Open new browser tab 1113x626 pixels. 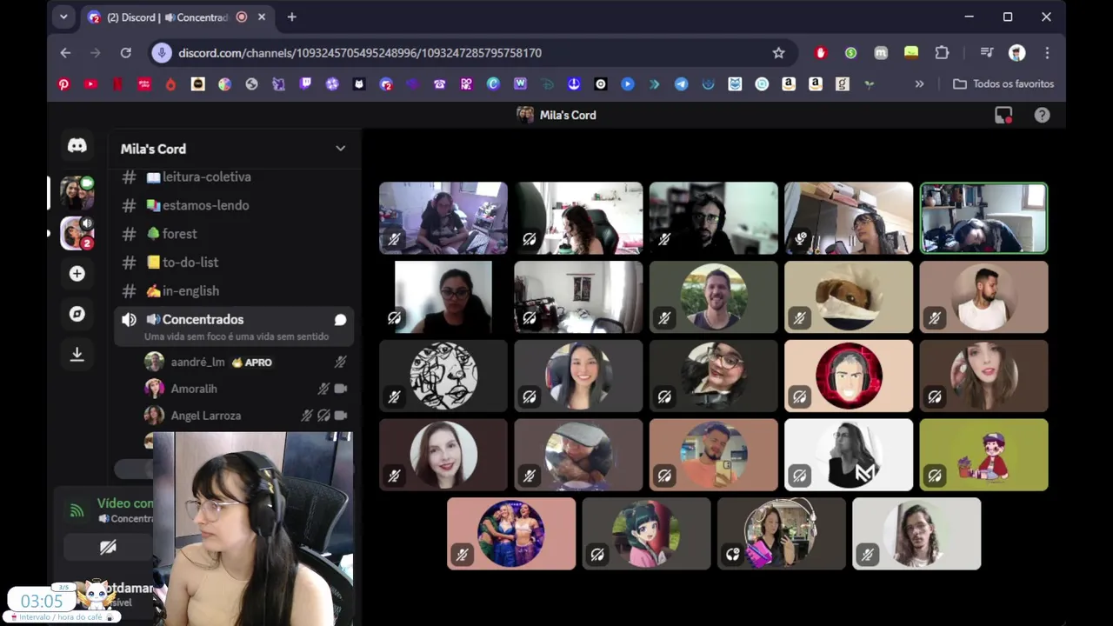(291, 17)
